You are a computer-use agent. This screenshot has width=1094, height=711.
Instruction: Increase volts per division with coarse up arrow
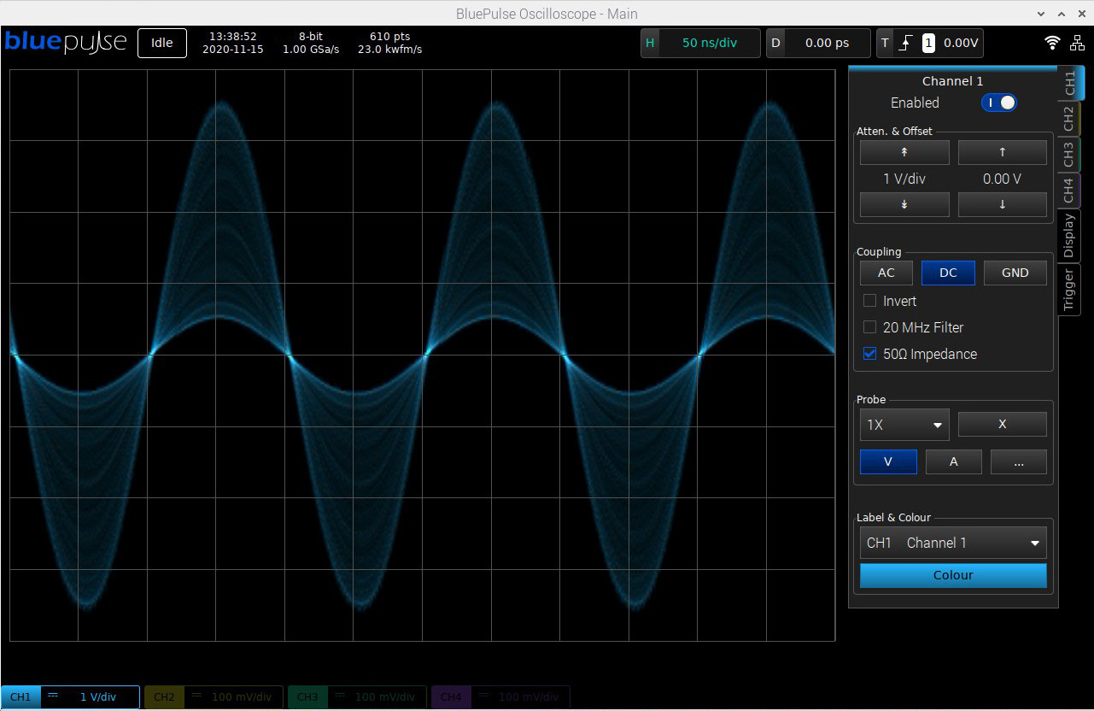click(904, 152)
